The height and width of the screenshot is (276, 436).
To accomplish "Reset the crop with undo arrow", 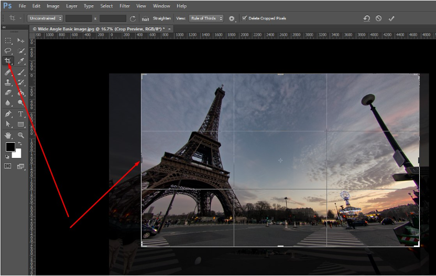I will coord(366,18).
